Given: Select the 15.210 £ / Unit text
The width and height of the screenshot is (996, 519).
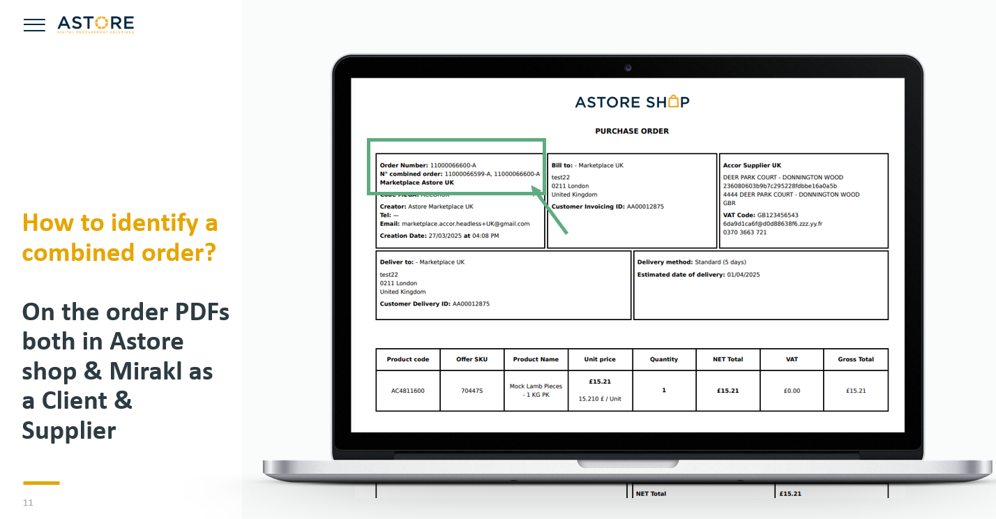Looking at the screenshot, I should click(600, 399).
